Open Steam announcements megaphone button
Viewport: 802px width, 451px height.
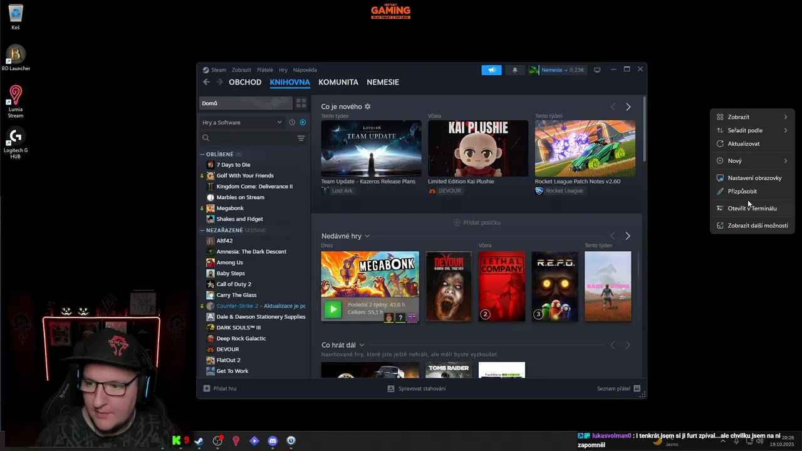click(492, 70)
